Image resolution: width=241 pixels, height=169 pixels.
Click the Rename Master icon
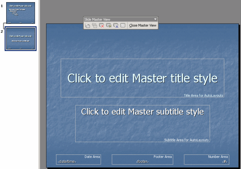pos(116,25)
